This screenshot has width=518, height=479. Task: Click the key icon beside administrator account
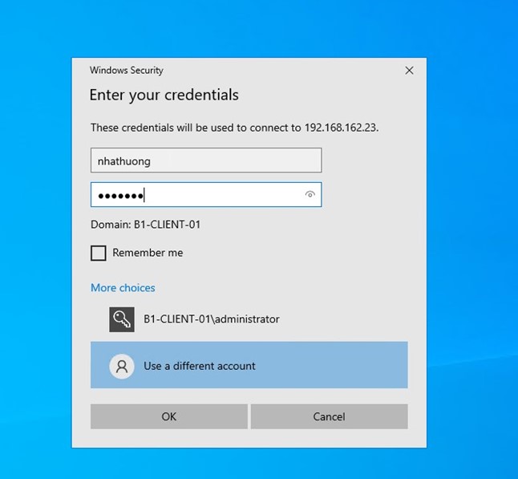tap(122, 319)
